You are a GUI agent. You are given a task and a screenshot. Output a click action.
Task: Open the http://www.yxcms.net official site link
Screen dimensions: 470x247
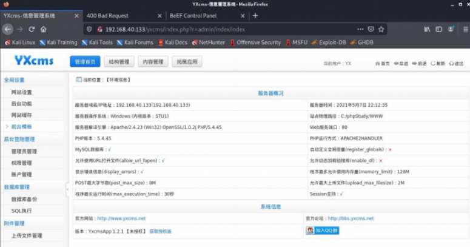click(x=121, y=218)
